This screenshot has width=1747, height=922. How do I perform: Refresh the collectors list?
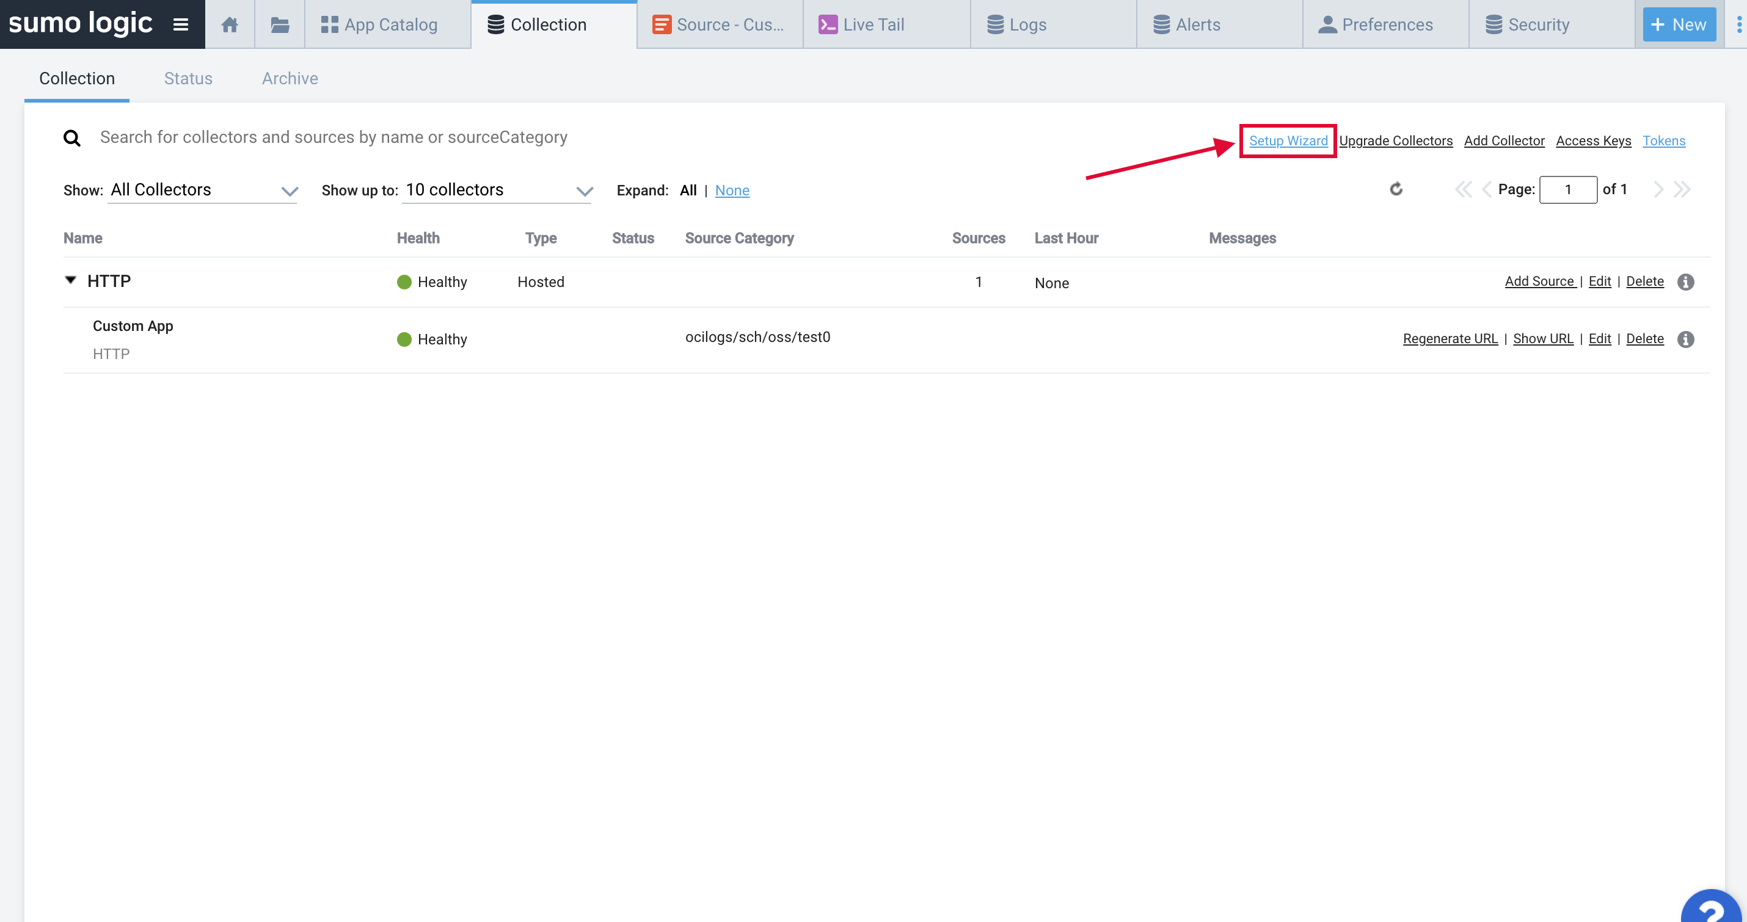point(1396,189)
